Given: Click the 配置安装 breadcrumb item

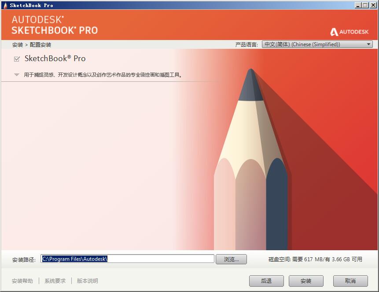Looking at the screenshot, I should click(40, 45).
